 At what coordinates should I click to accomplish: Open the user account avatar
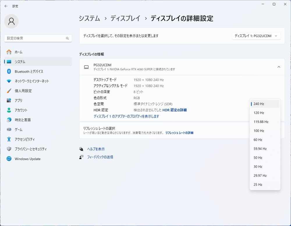[11, 21]
